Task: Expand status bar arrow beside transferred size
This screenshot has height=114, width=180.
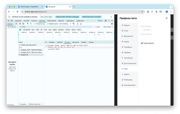Action: pos(43,104)
